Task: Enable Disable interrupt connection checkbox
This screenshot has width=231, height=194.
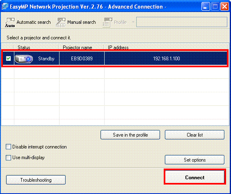Action: [8, 147]
